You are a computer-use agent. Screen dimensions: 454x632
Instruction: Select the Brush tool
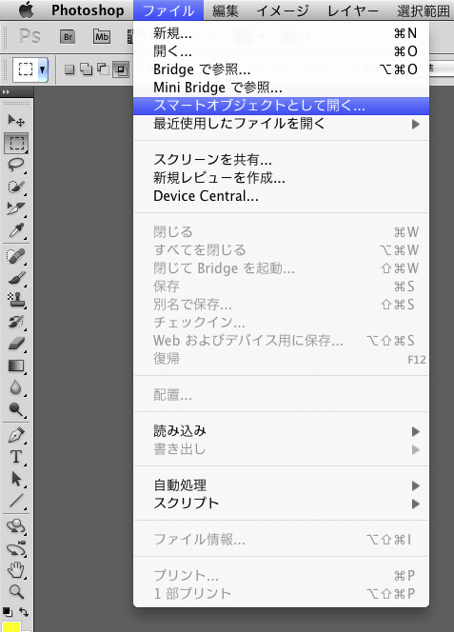pyautogui.click(x=16, y=278)
